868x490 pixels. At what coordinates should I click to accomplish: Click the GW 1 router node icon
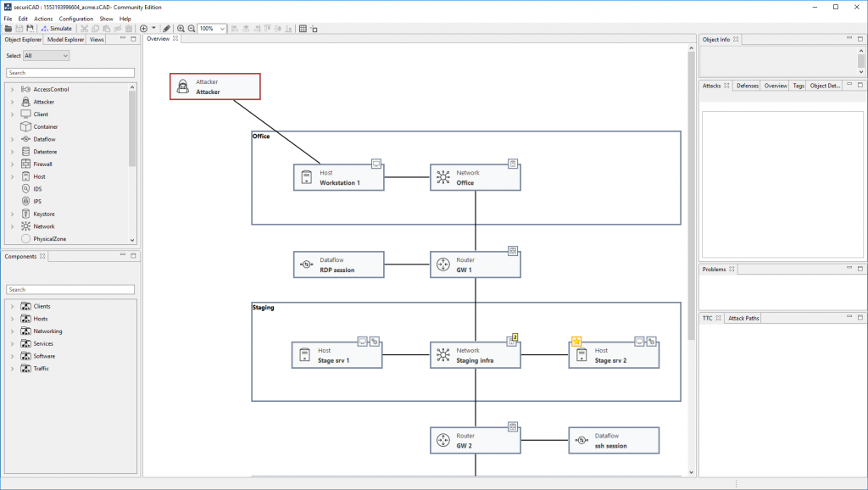coord(442,264)
